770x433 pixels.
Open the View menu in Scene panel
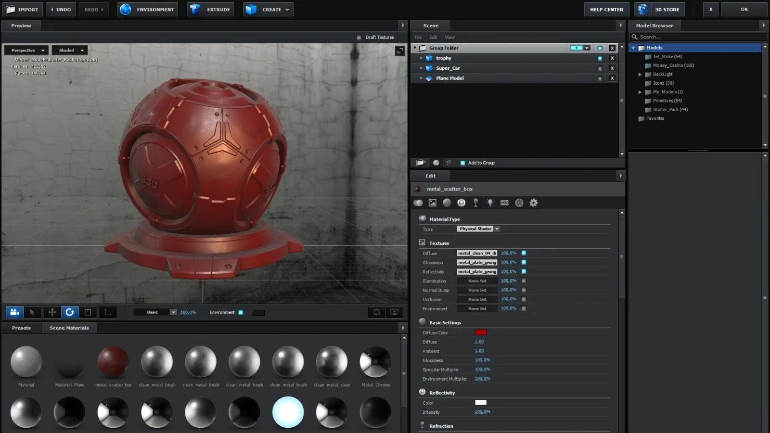point(449,38)
